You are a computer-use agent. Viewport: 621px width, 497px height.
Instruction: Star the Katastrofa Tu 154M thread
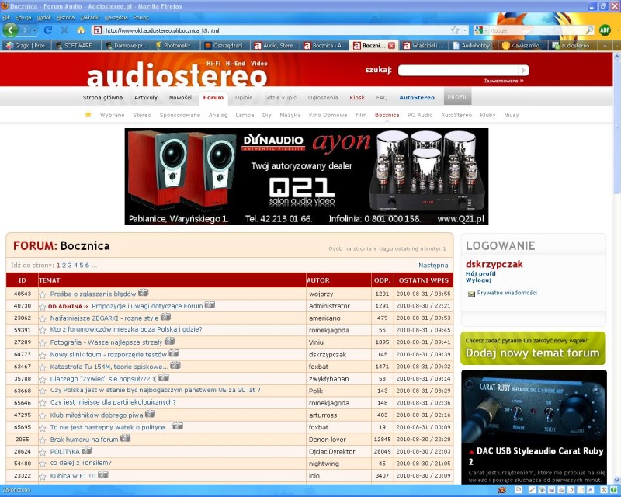click(x=43, y=367)
